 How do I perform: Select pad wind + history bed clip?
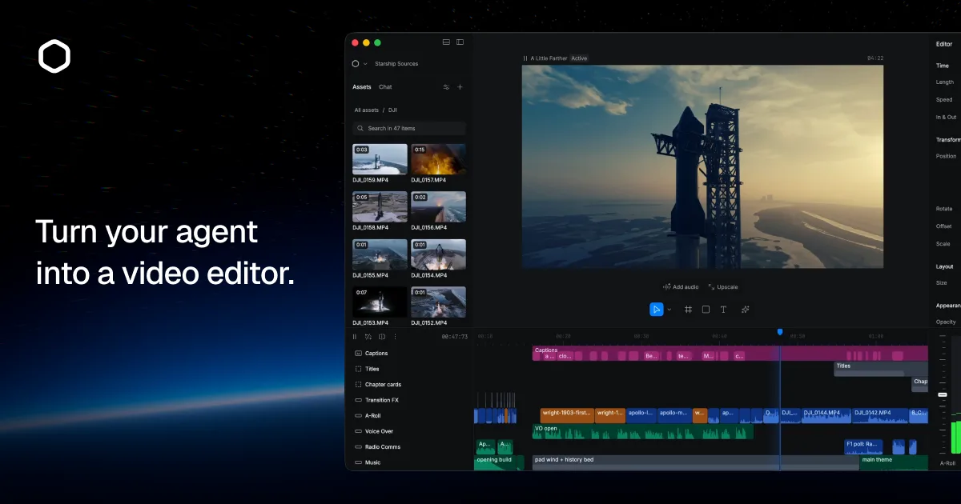[x=695, y=463]
